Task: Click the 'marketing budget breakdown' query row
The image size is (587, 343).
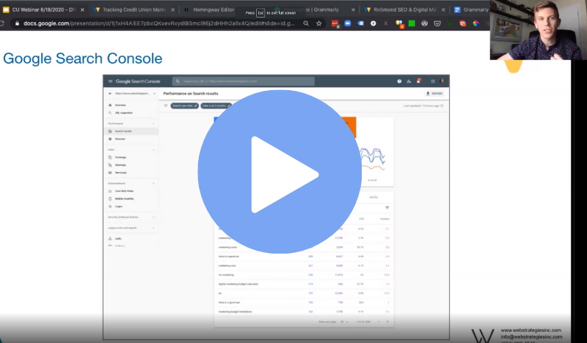Action: pos(304,311)
